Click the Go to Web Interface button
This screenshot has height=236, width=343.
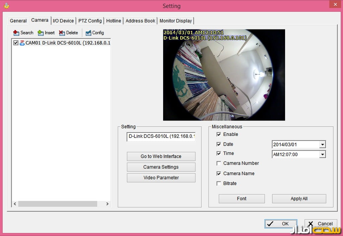pos(161,156)
